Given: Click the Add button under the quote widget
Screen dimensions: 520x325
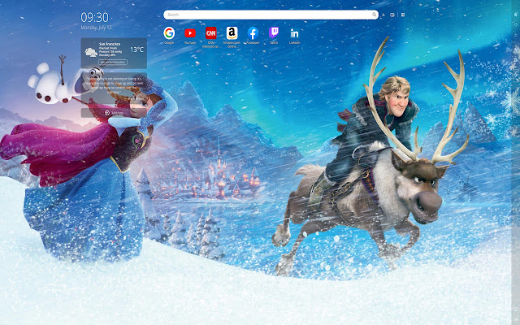Looking at the screenshot, I should tap(114, 113).
